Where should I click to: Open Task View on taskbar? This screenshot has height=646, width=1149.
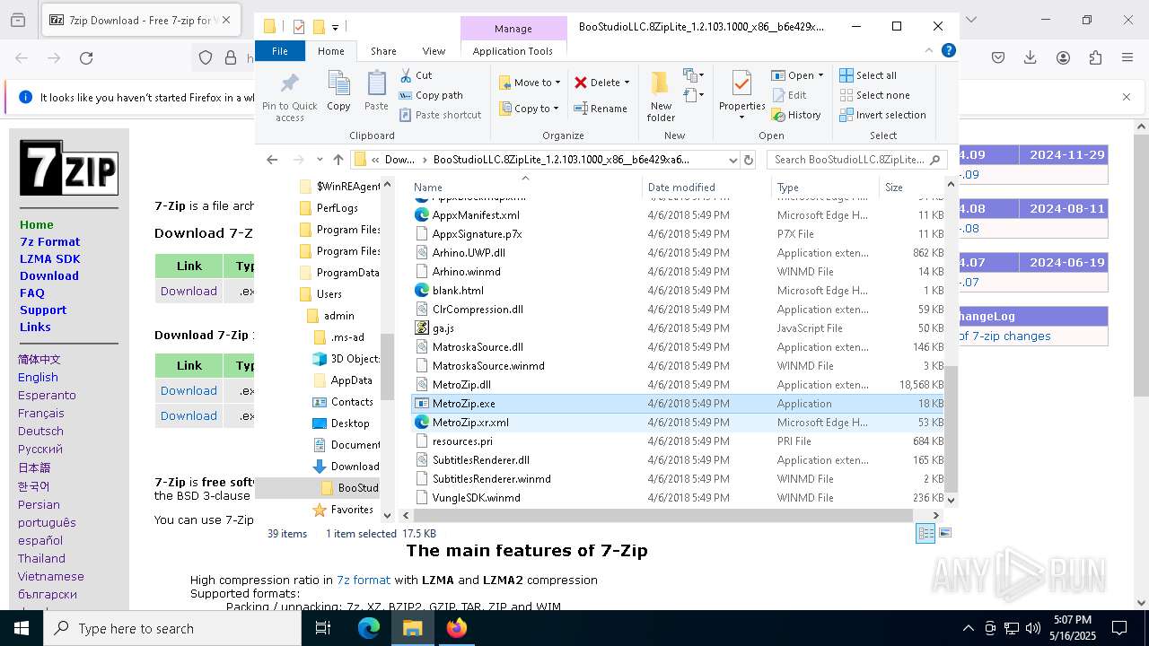point(323,628)
